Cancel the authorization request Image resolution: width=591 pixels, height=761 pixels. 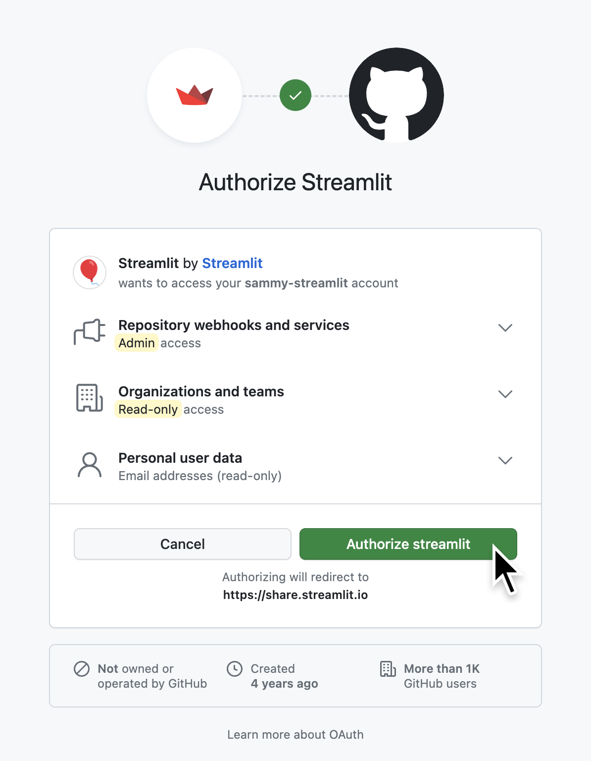click(182, 544)
